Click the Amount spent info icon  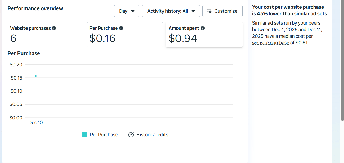202,28
